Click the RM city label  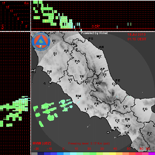point(78,96)
